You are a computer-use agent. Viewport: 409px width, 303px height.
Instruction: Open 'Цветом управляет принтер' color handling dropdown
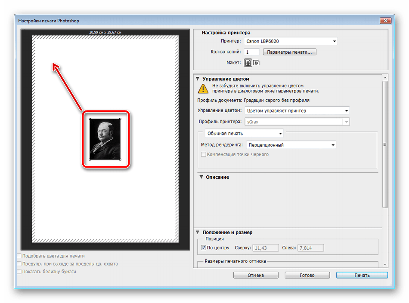pyautogui.click(x=297, y=110)
